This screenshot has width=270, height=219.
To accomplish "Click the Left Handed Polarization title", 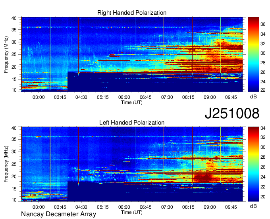I will [x=132, y=123].
